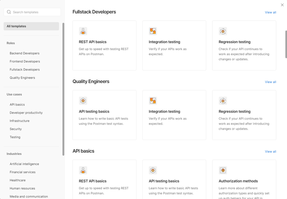287x199 pixels.
Task: Open Backend Developers category
Action: pos(25,53)
